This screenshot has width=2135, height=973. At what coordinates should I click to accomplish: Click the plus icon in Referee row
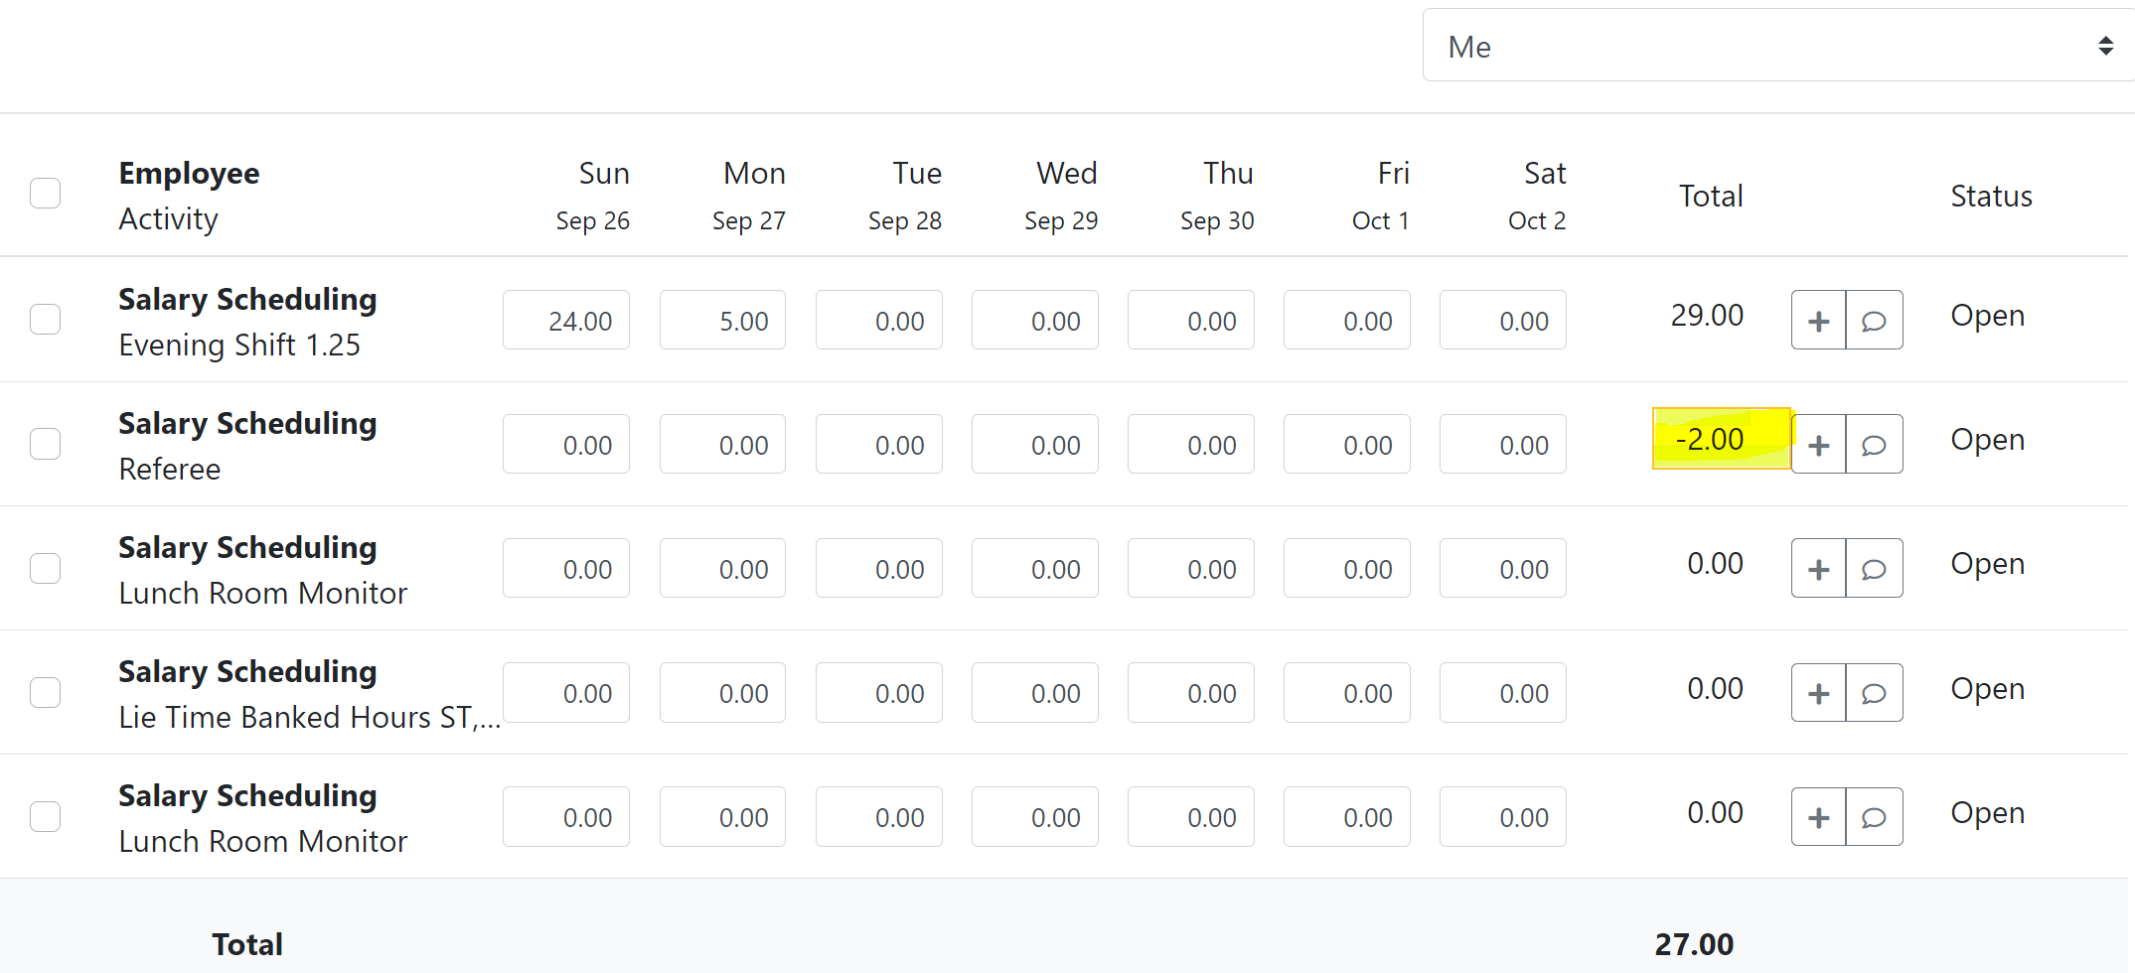click(1818, 445)
